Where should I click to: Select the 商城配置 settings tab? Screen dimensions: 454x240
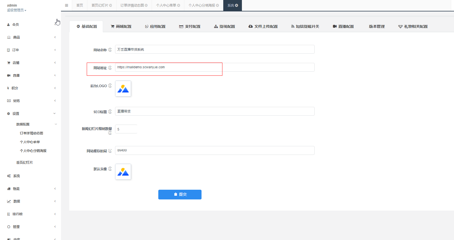[x=121, y=27]
